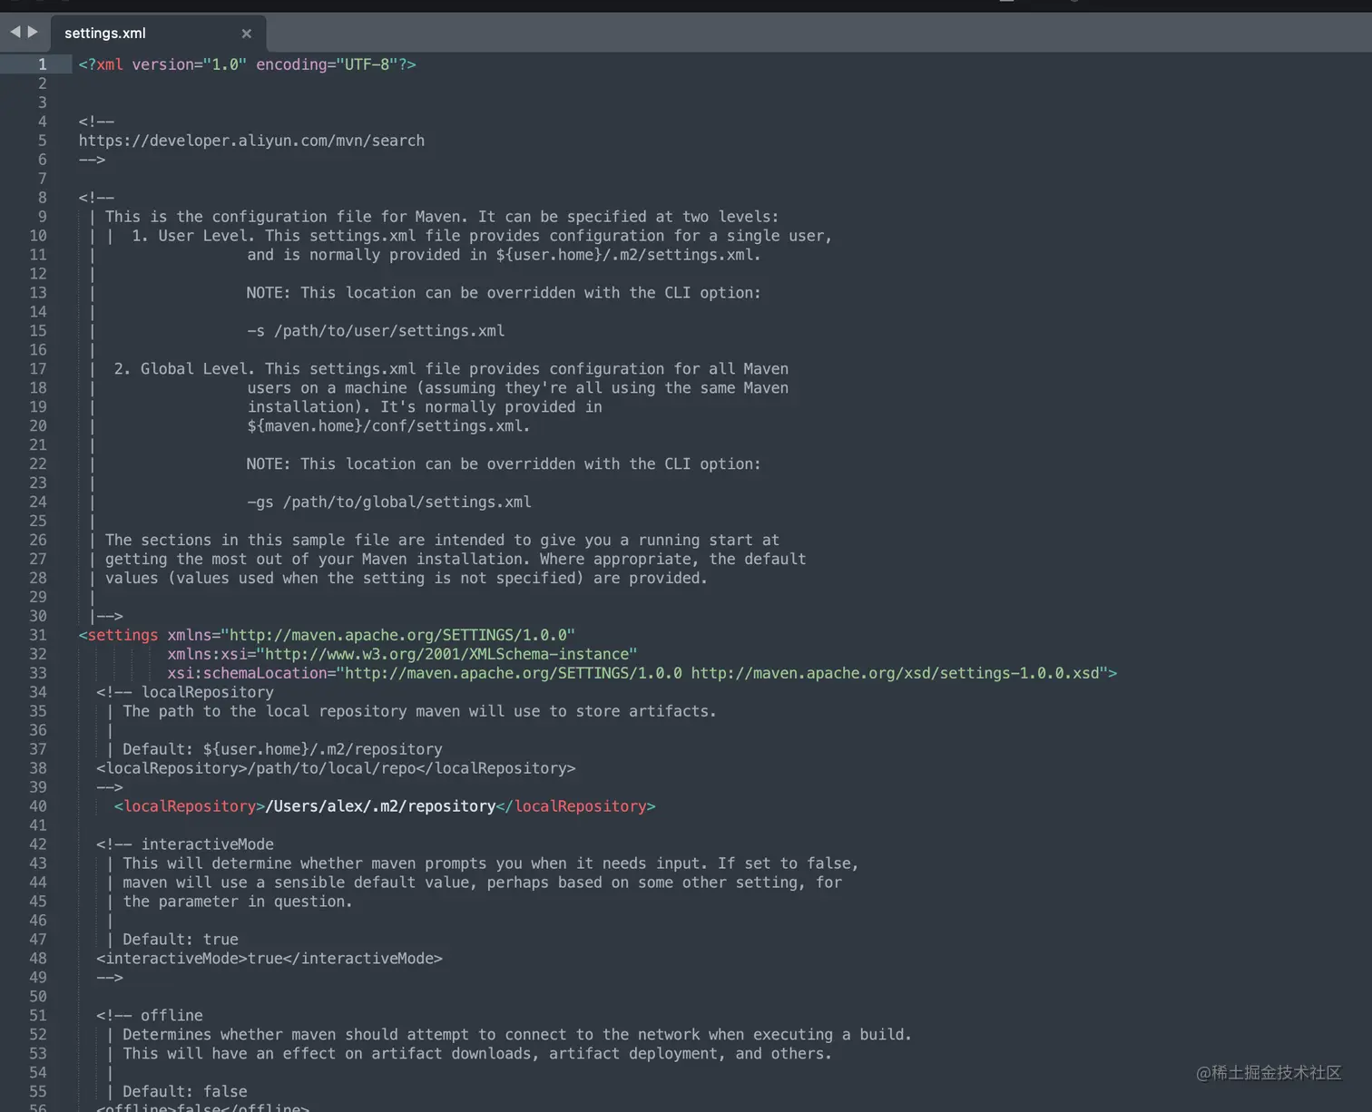Image resolution: width=1372 pixels, height=1112 pixels.
Task: Click the commented interactiveMode true element
Action: point(269,959)
